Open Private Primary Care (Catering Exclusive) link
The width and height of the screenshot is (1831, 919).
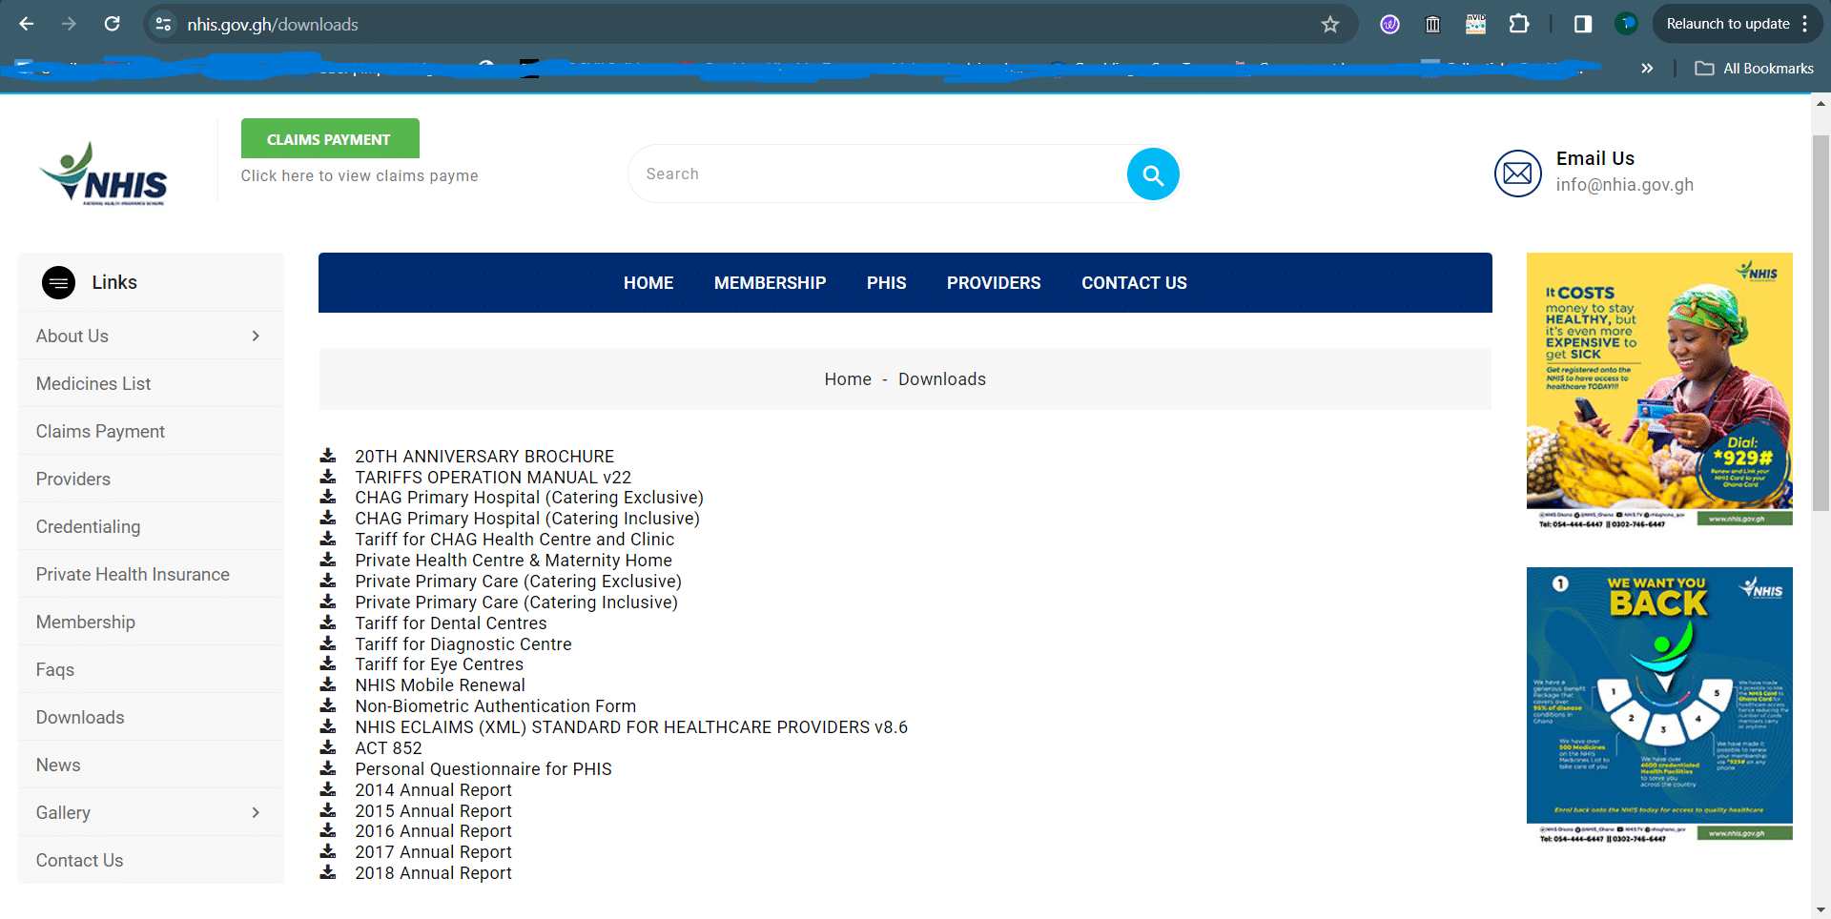click(x=519, y=582)
